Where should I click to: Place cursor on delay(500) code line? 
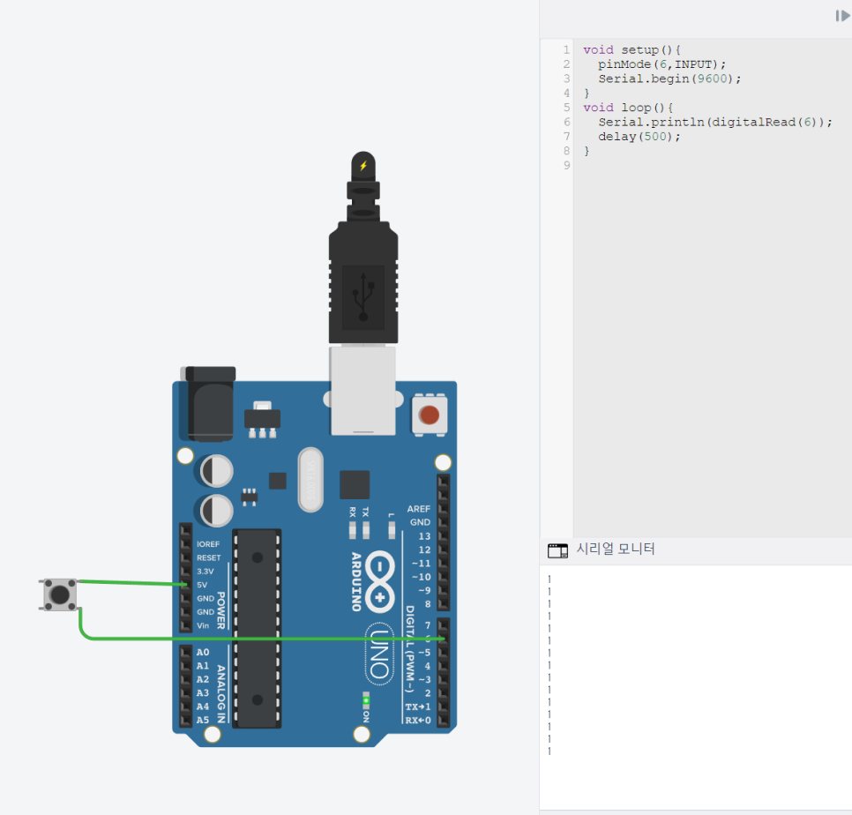tap(639, 137)
